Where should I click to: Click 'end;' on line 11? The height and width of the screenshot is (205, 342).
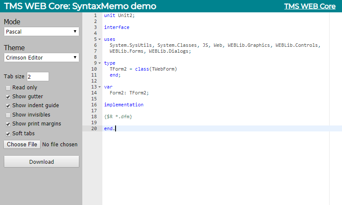coord(115,75)
